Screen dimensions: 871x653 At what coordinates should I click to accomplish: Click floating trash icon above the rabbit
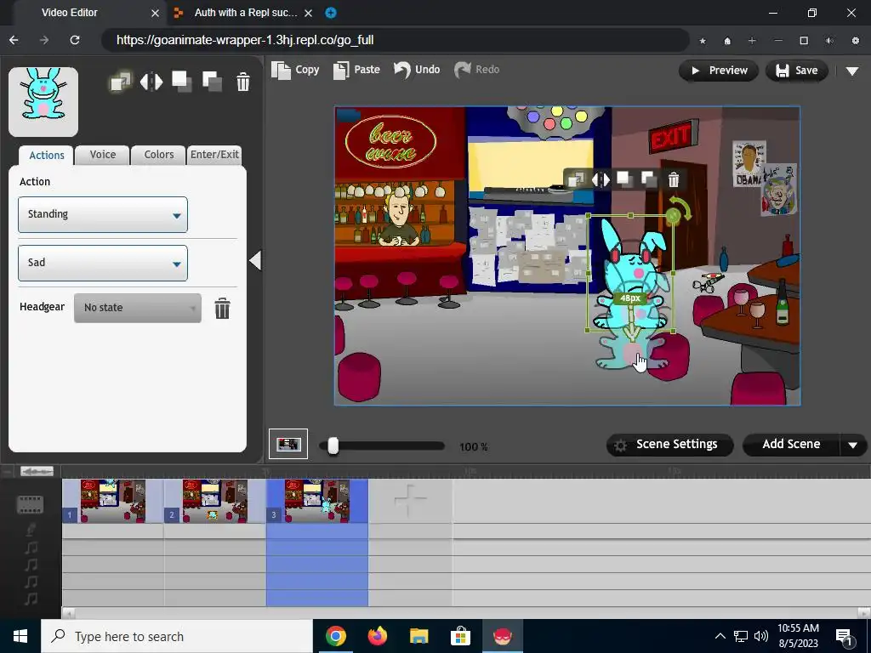pos(674,179)
